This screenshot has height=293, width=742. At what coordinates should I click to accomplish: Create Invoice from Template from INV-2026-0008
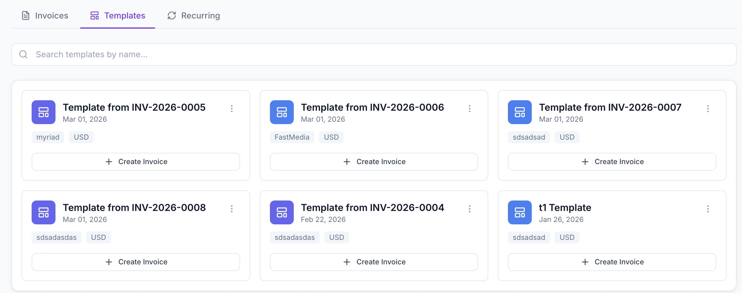point(136,262)
